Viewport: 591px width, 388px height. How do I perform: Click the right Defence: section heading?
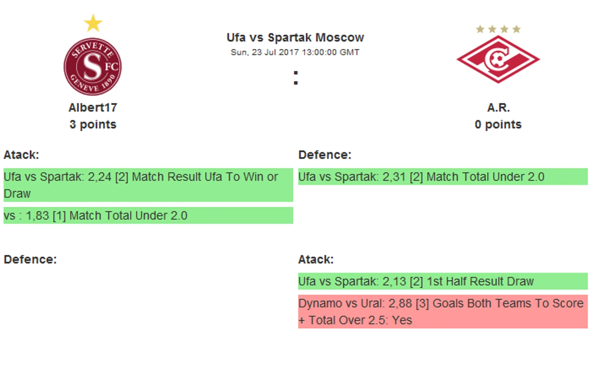325,155
